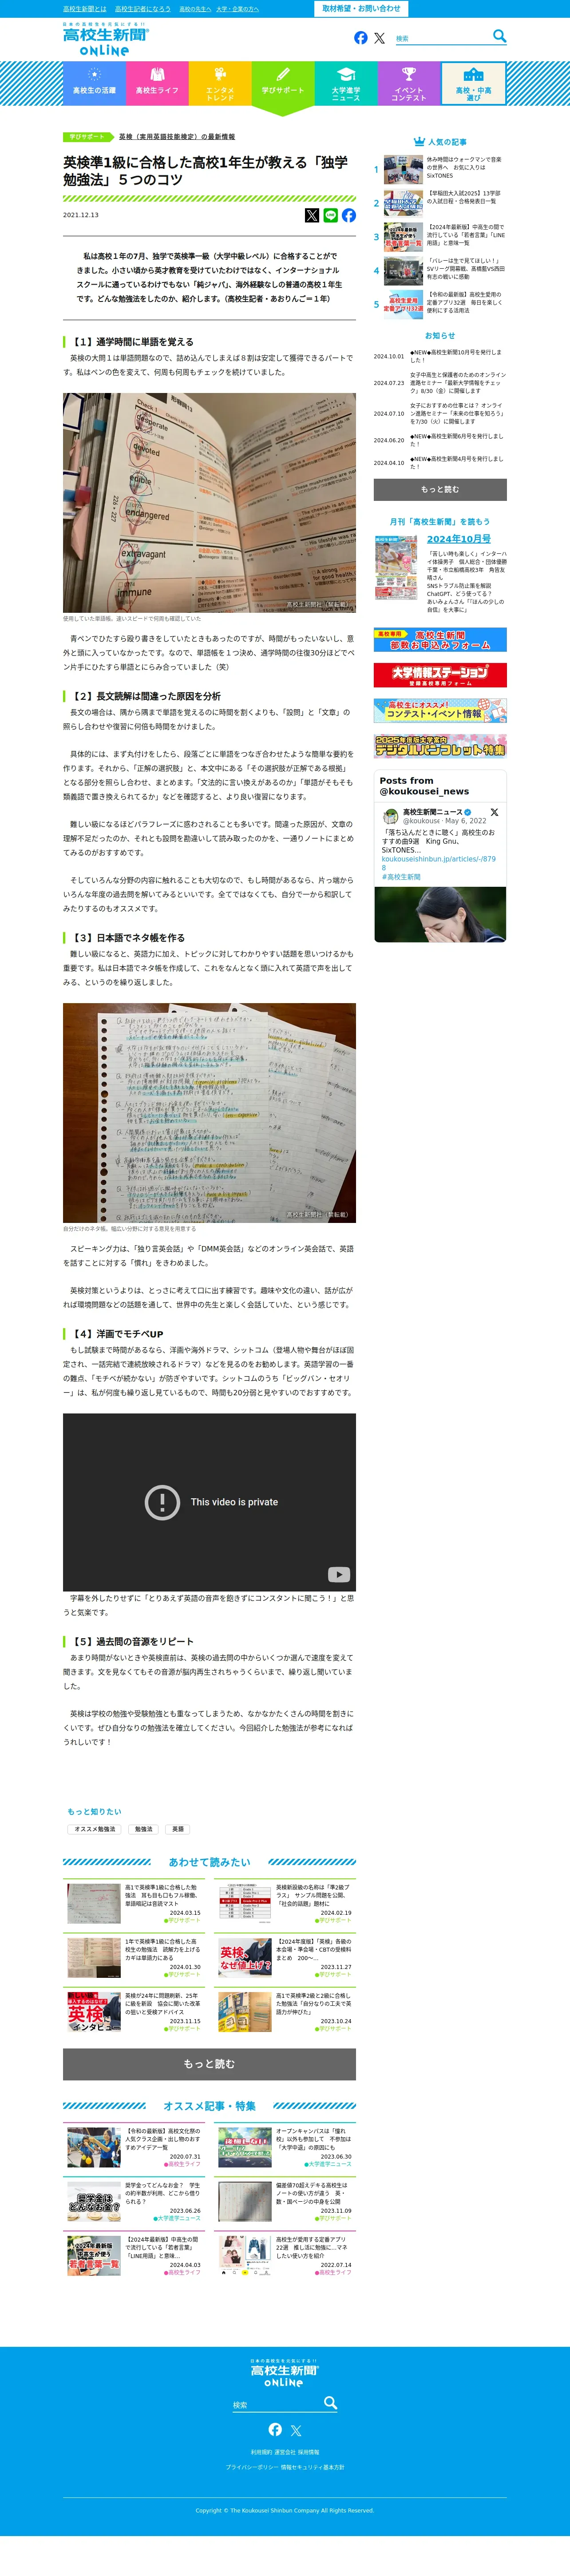The height and width of the screenshot is (2576, 570).
Task: Open the header Facebook icon
Action: coord(361,38)
